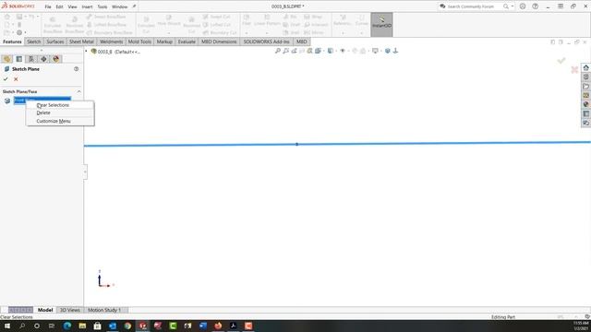Image resolution: width=591 pixels, height=332 pixels.
Task: Open the Motion Study 1 bottom tab
Action: click(104, 310)
